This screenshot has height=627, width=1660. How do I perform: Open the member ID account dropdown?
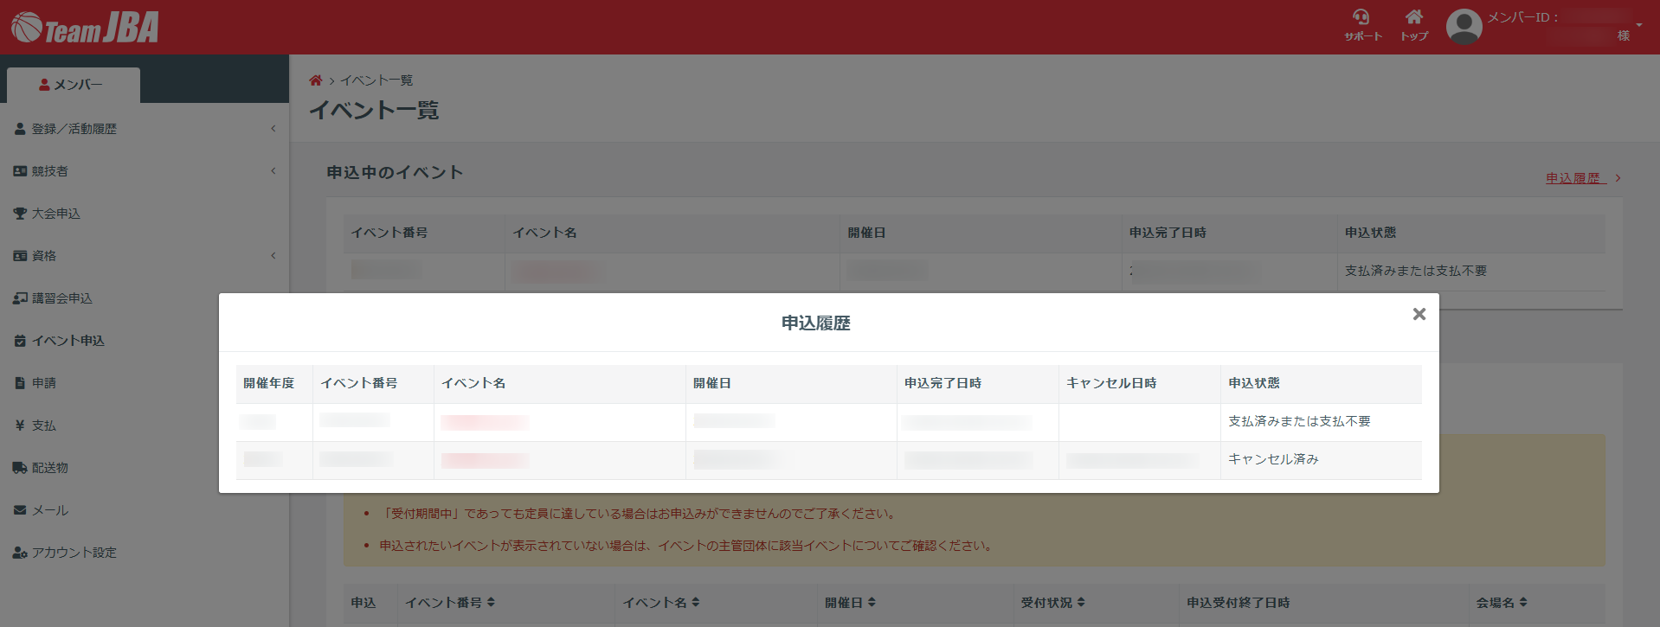1638,25
